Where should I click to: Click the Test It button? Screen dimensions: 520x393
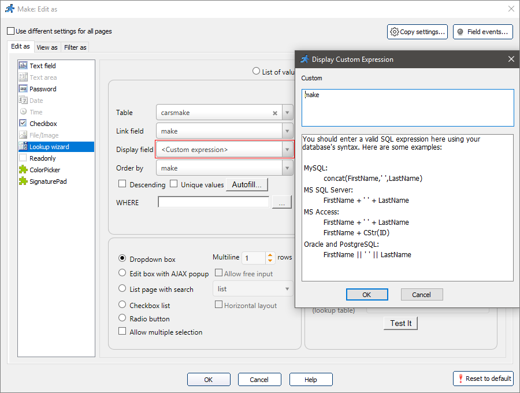(400, 323)
